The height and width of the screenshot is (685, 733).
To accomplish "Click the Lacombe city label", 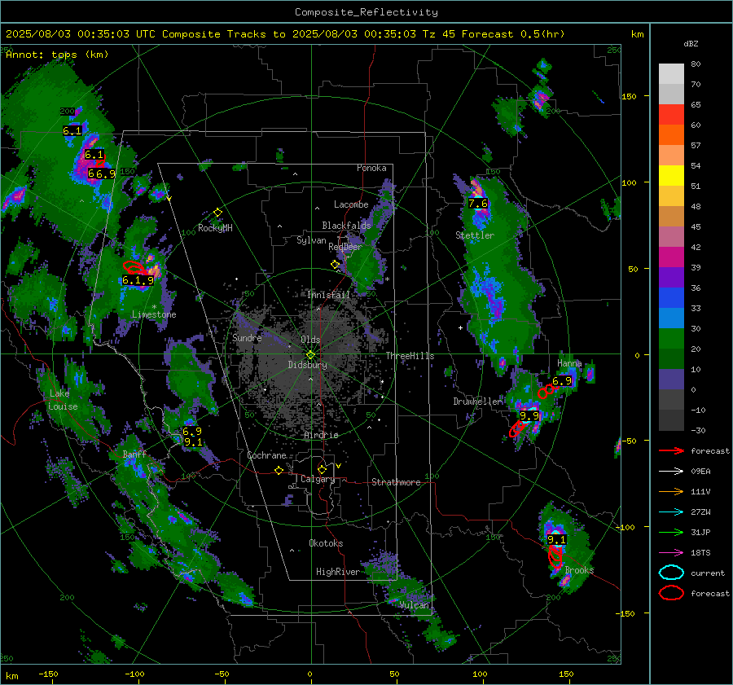I will [351, 204].
